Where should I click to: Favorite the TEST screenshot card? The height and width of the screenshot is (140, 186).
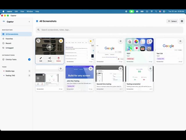click(x=151, y=41)
